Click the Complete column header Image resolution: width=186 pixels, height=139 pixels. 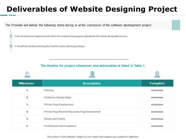click(157, 83)
